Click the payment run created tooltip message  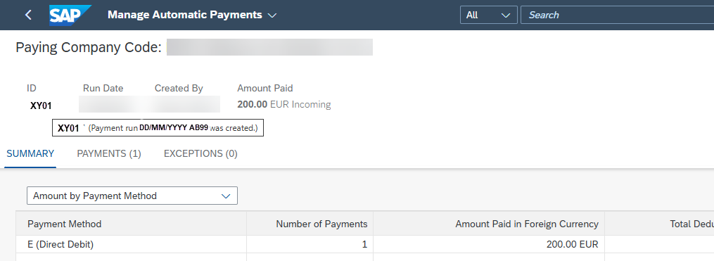(x=158, y=128)
